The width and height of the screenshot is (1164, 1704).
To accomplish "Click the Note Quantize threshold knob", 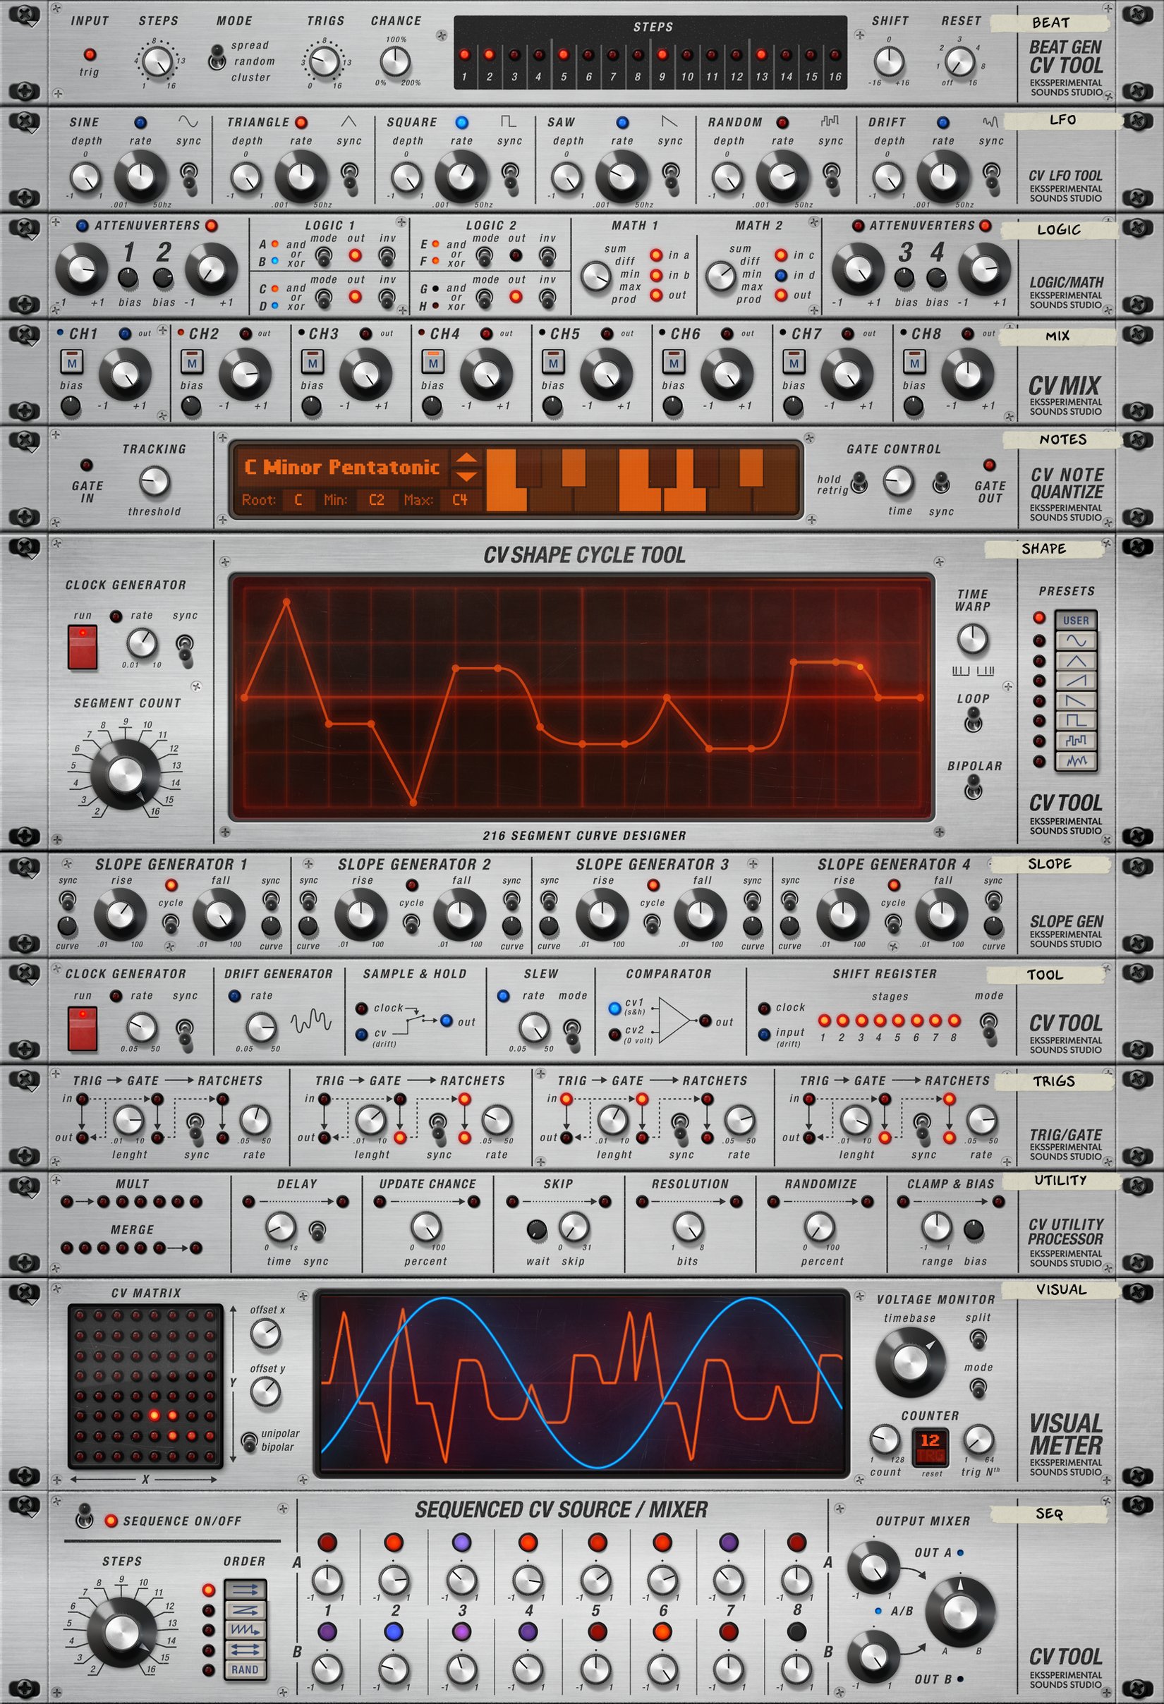I will 154,482.
